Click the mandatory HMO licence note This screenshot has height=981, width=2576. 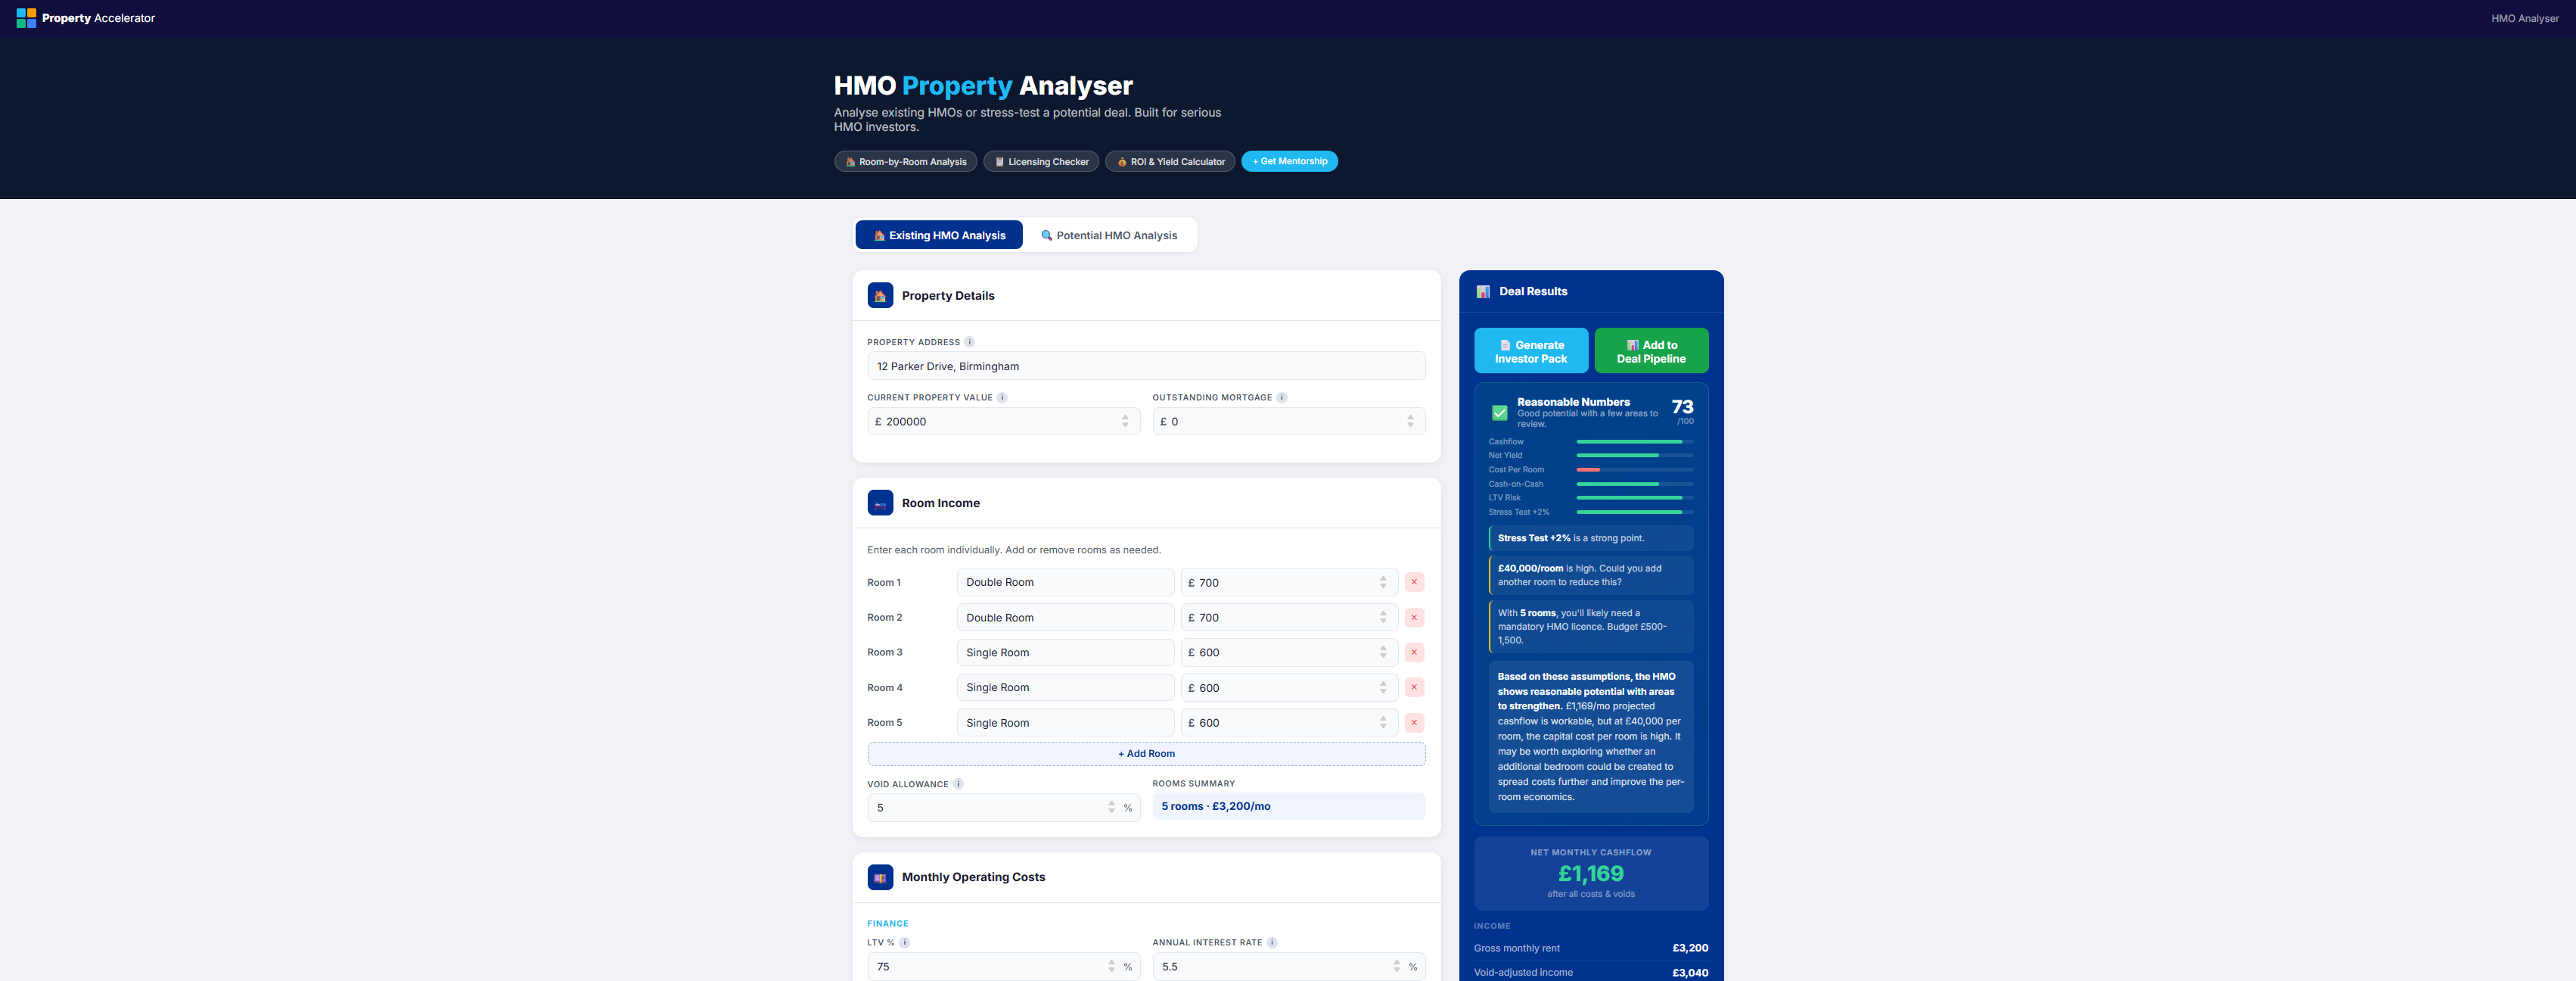pos(1591,627)
